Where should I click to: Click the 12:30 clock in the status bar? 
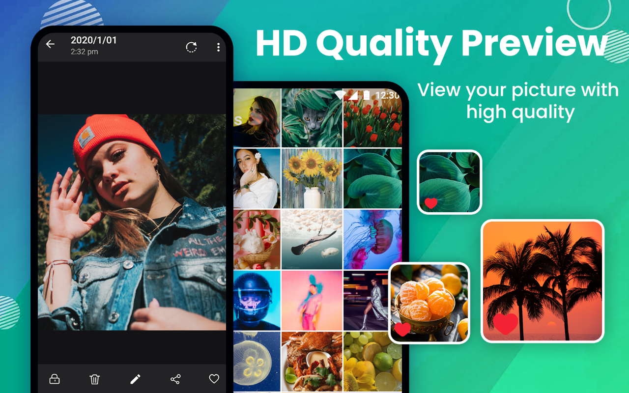[388, 96]
